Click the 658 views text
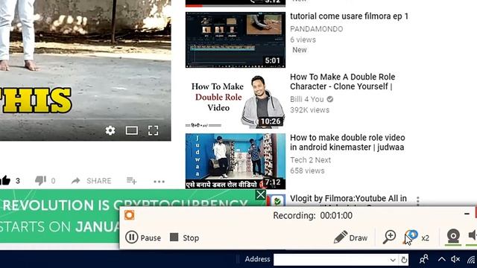This screenshot has height=268, width=477. 307,170
